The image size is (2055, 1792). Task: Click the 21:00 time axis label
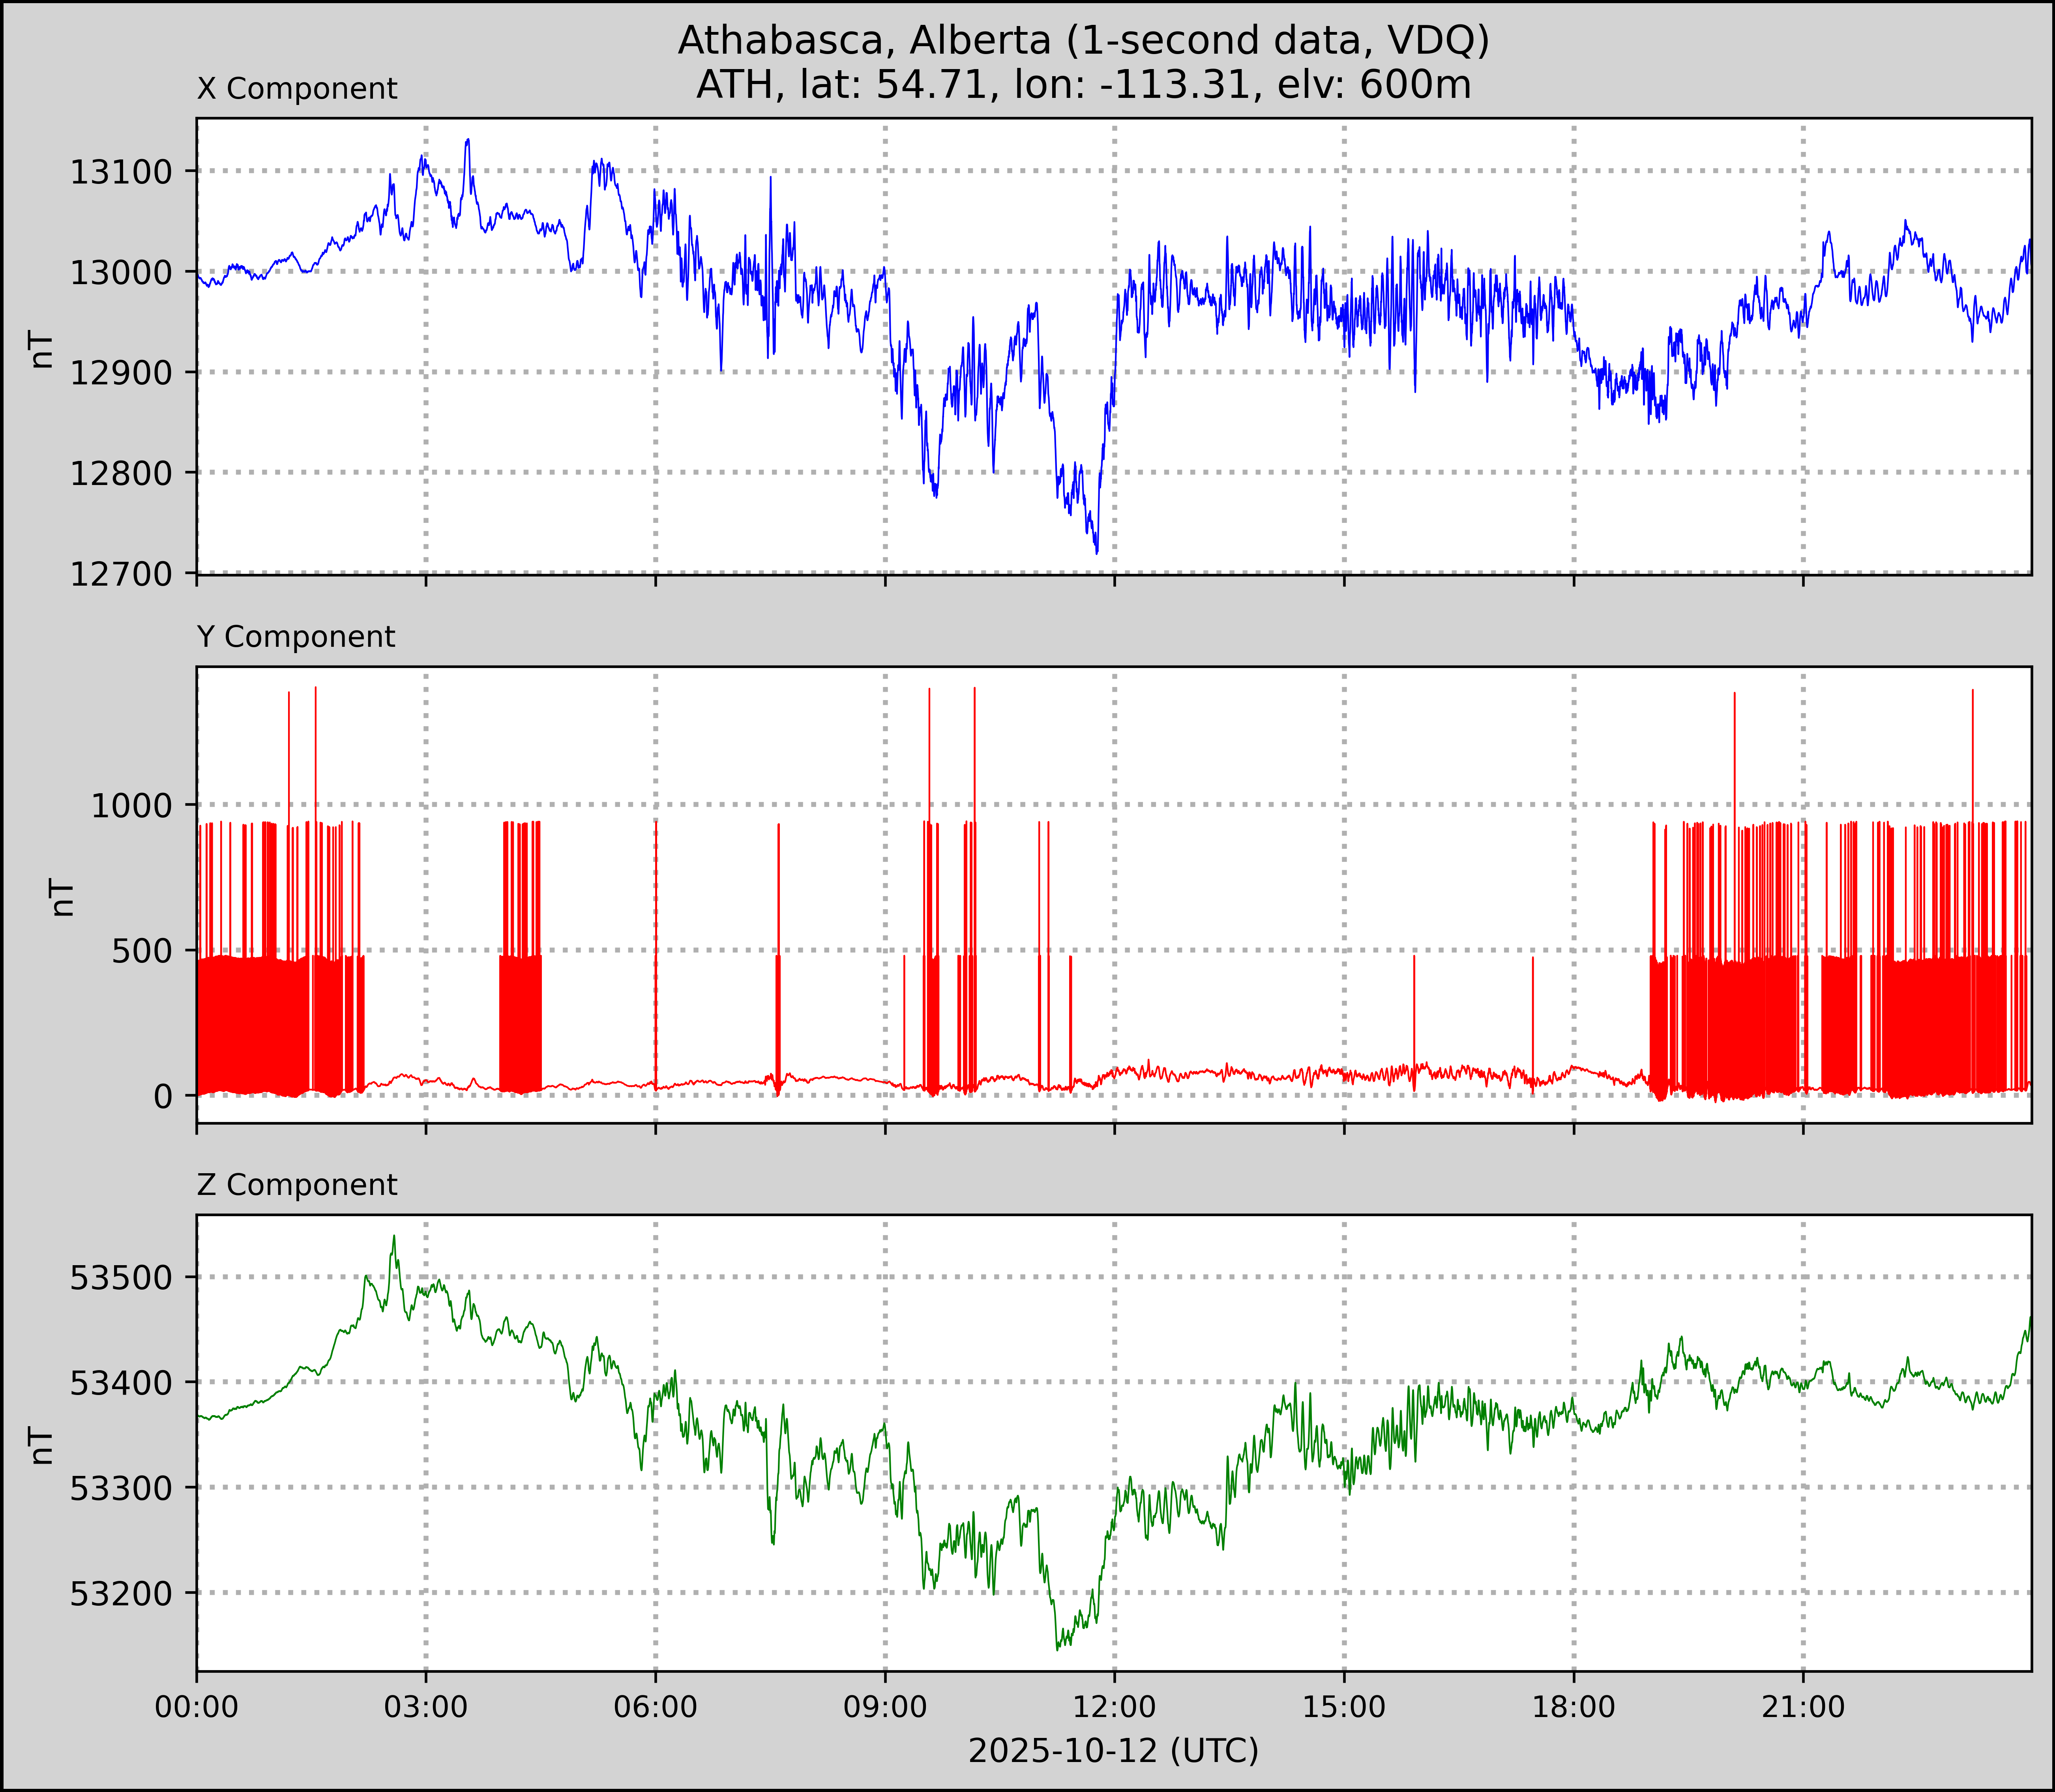point(1803,1707)
